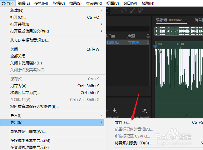The image size is (203, 150).
Task: Click the 4100 Hz sample rate value
Action: tap(112, 42)
